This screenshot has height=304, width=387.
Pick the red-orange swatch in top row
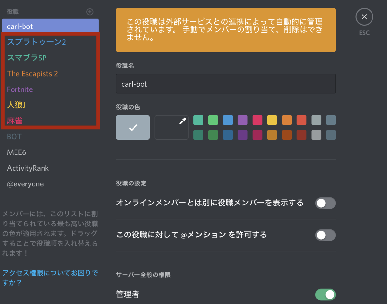[302, 120]
